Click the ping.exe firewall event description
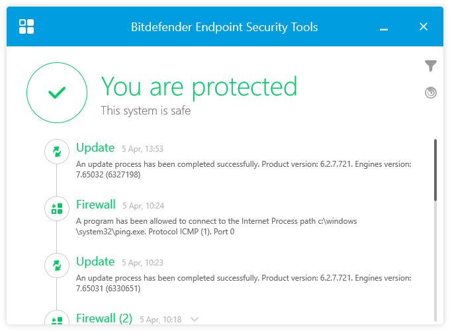Viewport: 450px width, 331px height. (x=216, y=226)
